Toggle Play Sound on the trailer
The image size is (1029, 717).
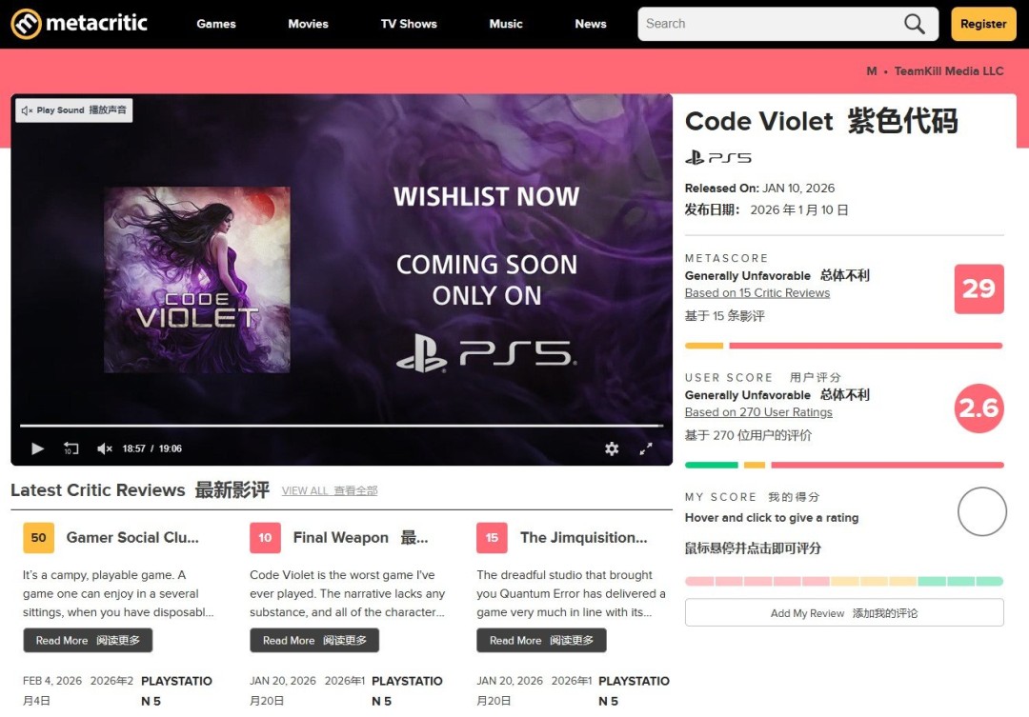(73, 110)
